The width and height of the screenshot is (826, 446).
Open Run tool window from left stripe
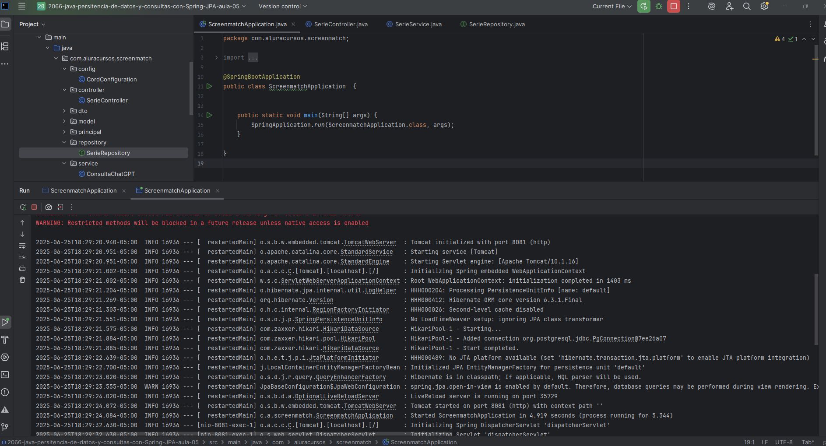pos(5,322)
